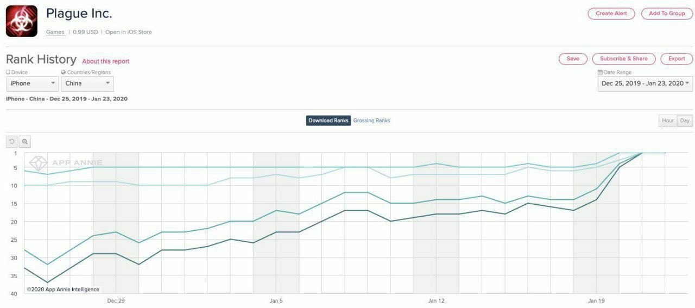
Task: Save the rank history report
Action: pos(573,59)
